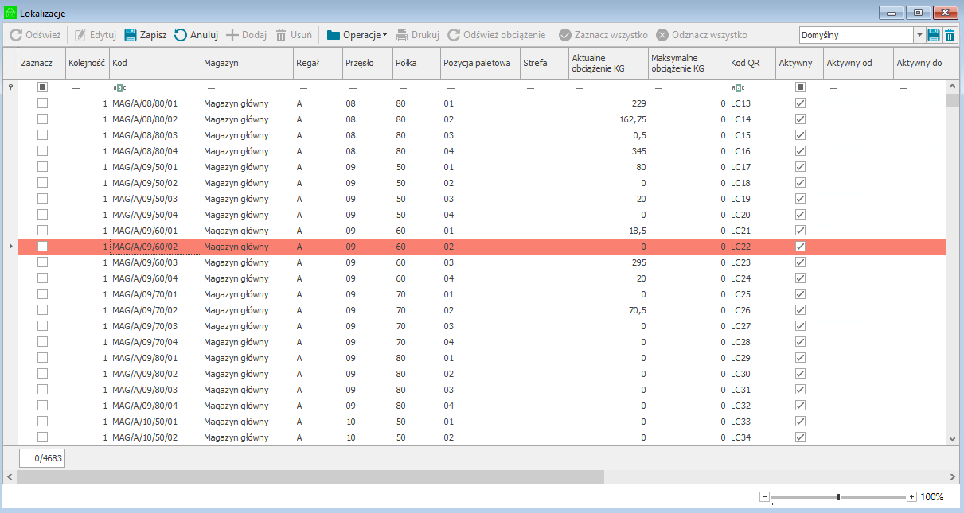Image resolution: width=964 pixels, height=513 pixels.
Task: Click the Kod QR filter ABC icon
Action: (738, 87)
